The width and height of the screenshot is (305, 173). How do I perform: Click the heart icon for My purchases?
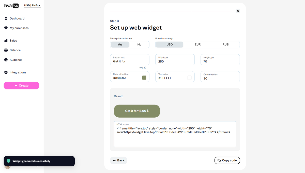(6, 28)
